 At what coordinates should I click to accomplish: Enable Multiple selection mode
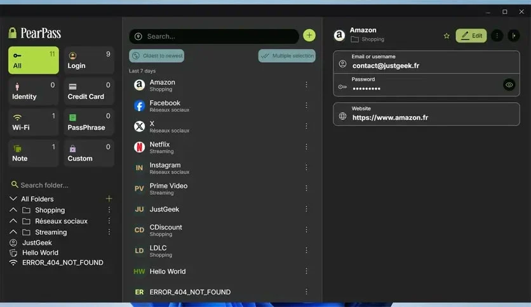tap(287, 56)
